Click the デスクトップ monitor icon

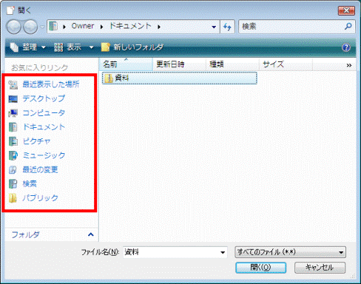[x=13, y=99]
